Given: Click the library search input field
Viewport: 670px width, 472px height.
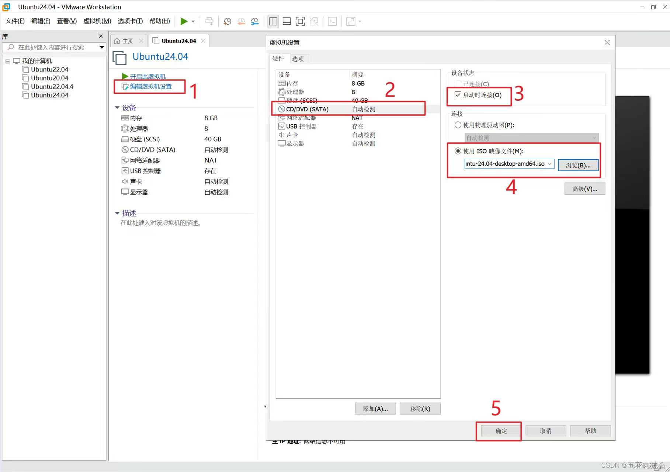Looking at the screenshot, I should (53, 47).
